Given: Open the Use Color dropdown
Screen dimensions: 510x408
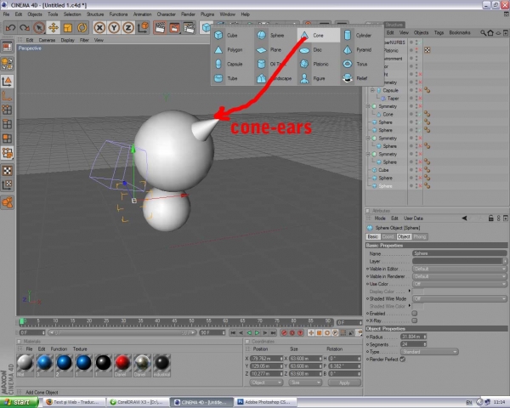Looking at the screenshot, I should [x=460, y=284].
